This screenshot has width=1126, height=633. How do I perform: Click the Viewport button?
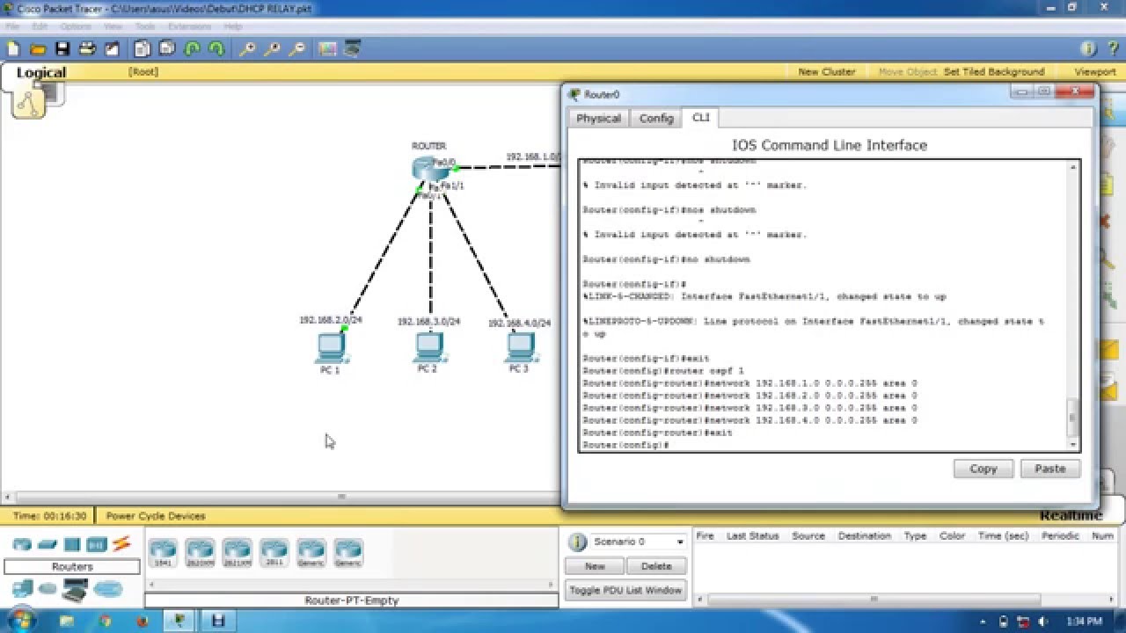[x=1095, y=72]
